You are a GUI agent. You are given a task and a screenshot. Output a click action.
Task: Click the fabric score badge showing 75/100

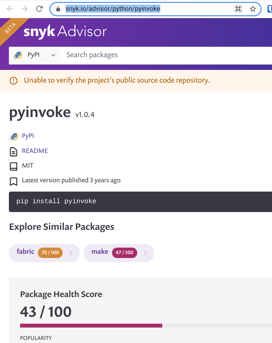(50, 253)
